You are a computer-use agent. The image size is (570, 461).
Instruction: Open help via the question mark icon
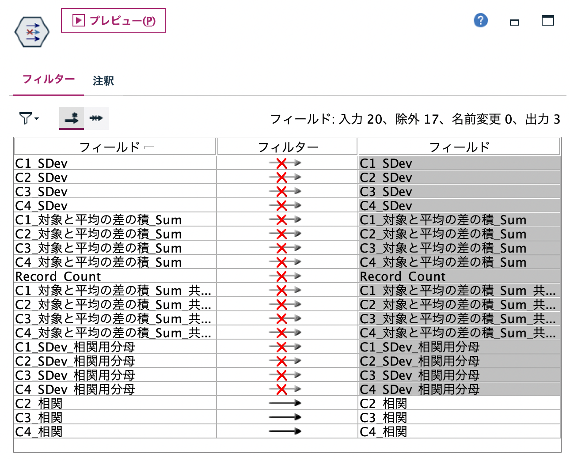481,20
